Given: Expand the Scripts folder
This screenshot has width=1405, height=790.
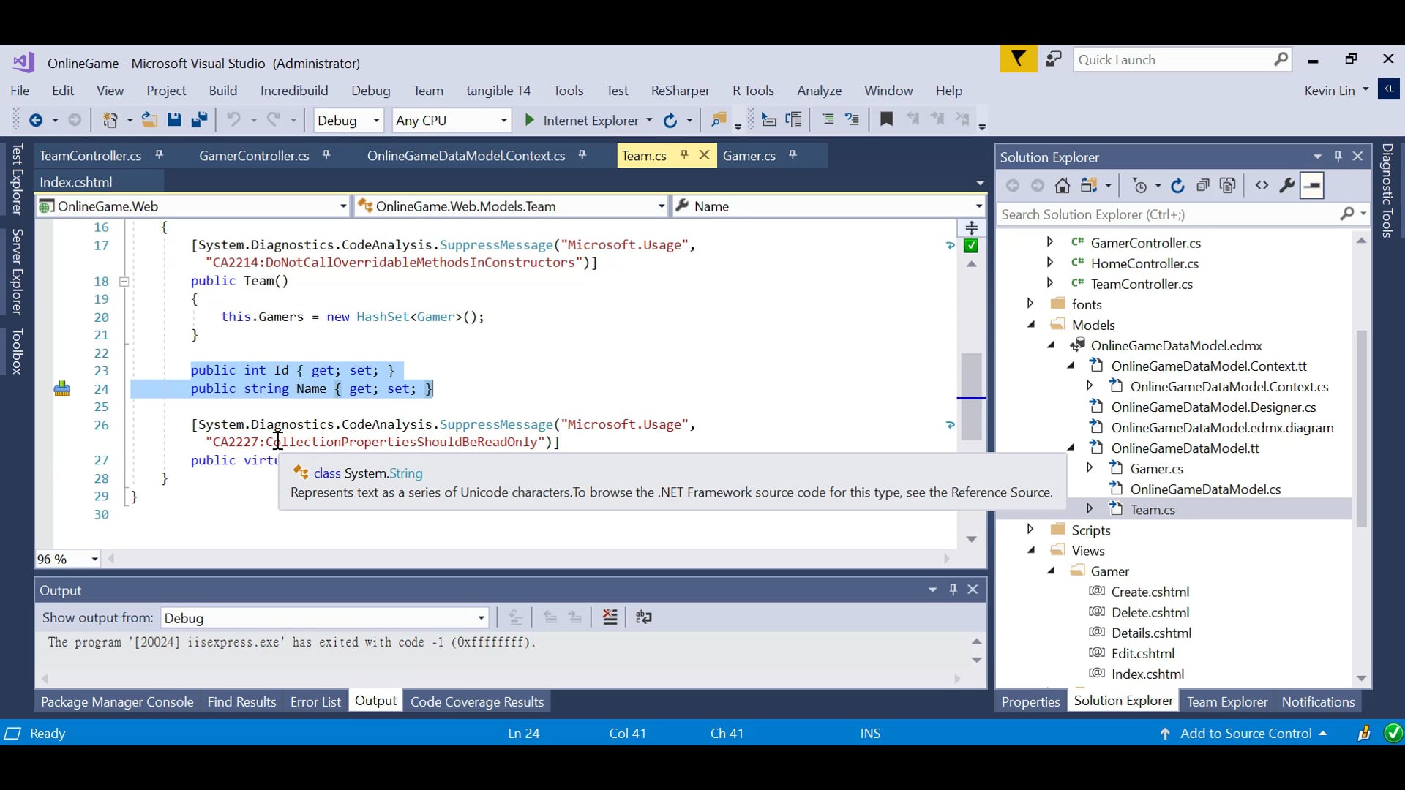Looking at the screenshot, I should coord(1030,530).
